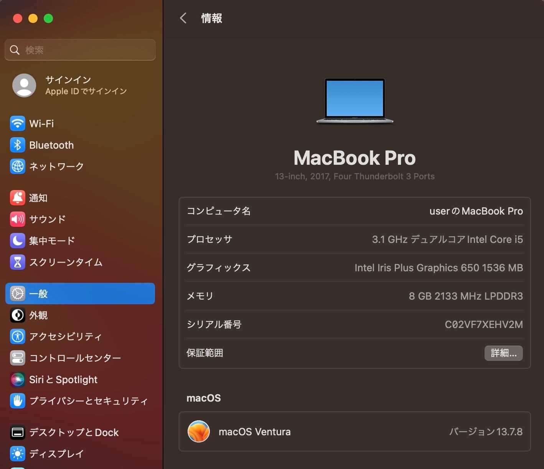Open the 外観 appearance icon
The image size is (544, 469).
point(18,315)
